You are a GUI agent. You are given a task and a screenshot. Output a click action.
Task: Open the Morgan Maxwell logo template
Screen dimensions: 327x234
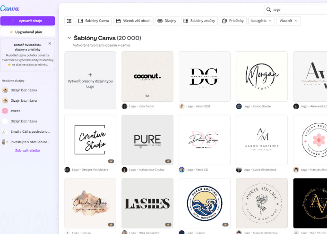pyautogui.click(x=262, y=76)
